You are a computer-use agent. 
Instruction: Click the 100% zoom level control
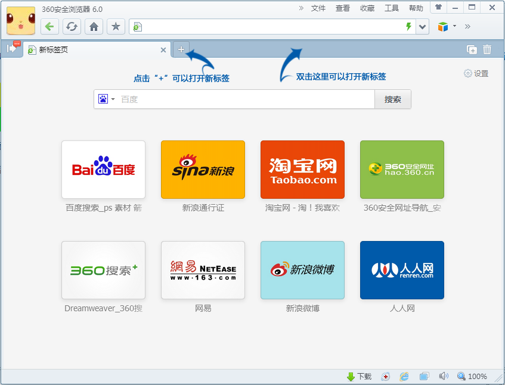(x=472, y=377)
